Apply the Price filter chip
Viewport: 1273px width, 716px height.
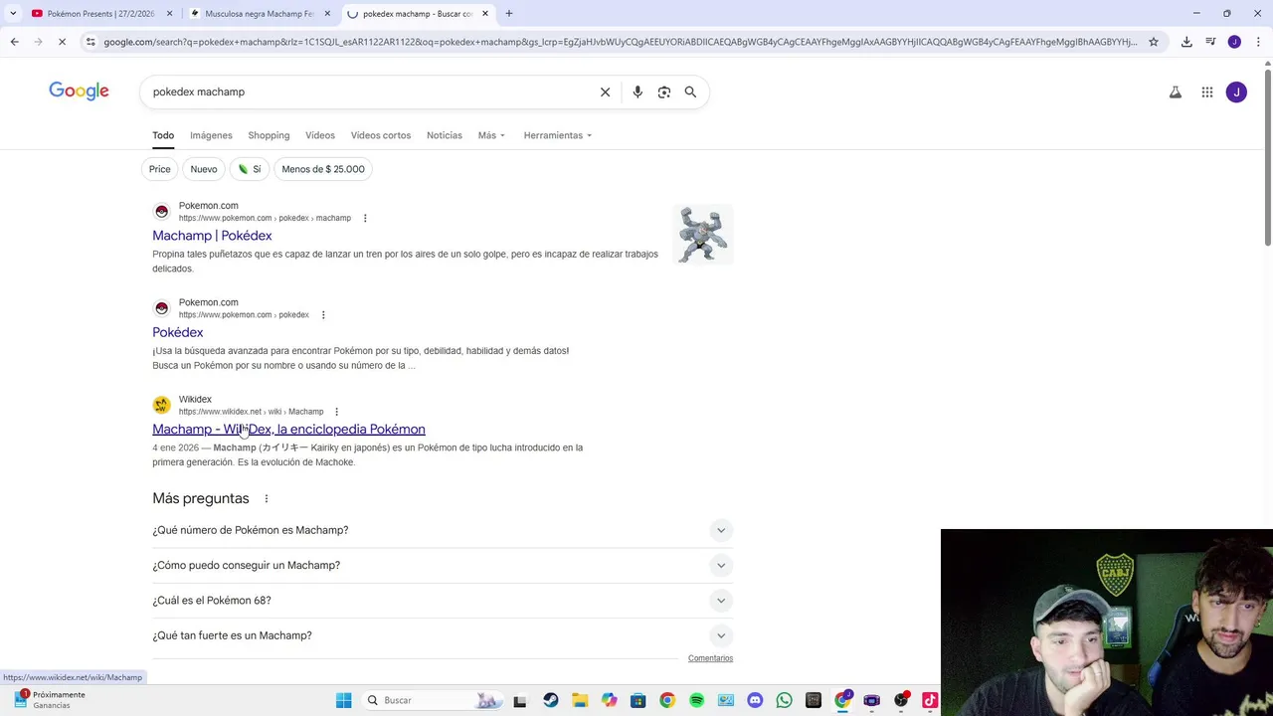pyautogui.click(x=159, y=169)
